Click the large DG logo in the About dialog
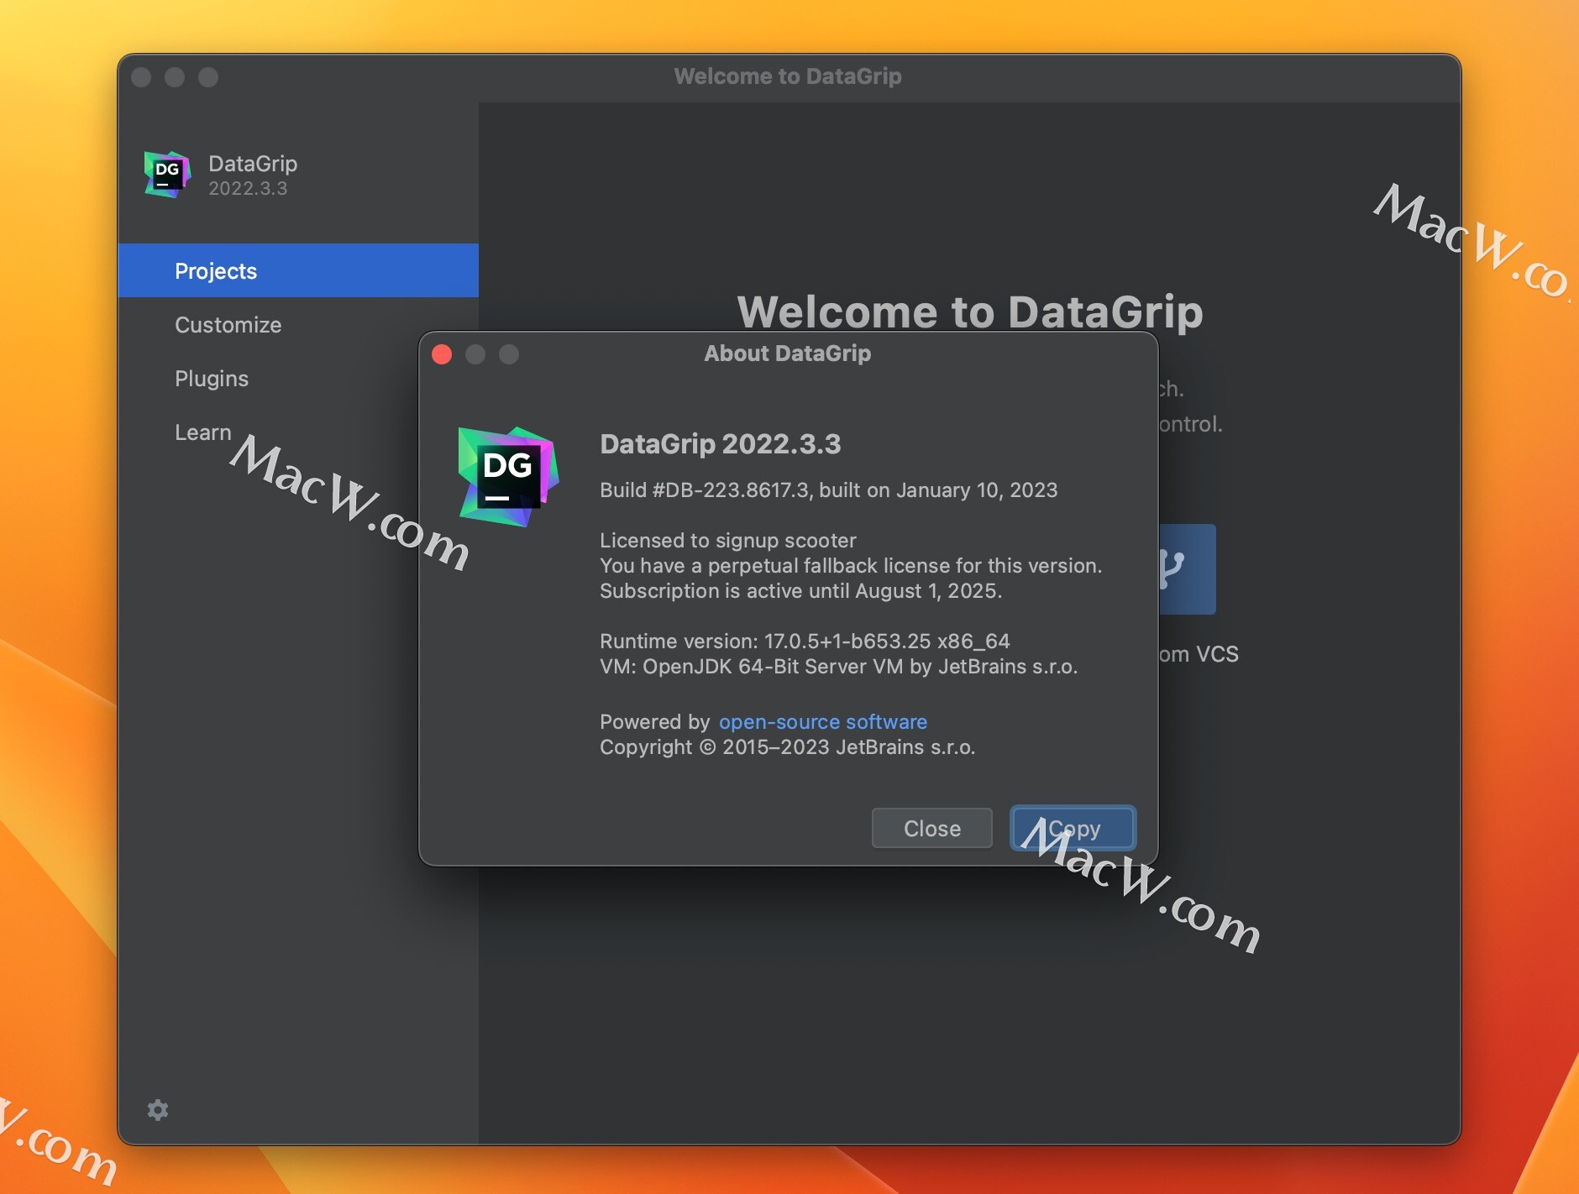 pyautogui.click(x=508, y=476)
